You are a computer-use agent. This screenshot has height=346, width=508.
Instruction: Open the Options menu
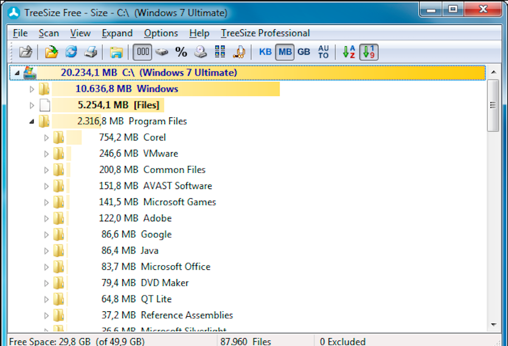coord(161,33)
